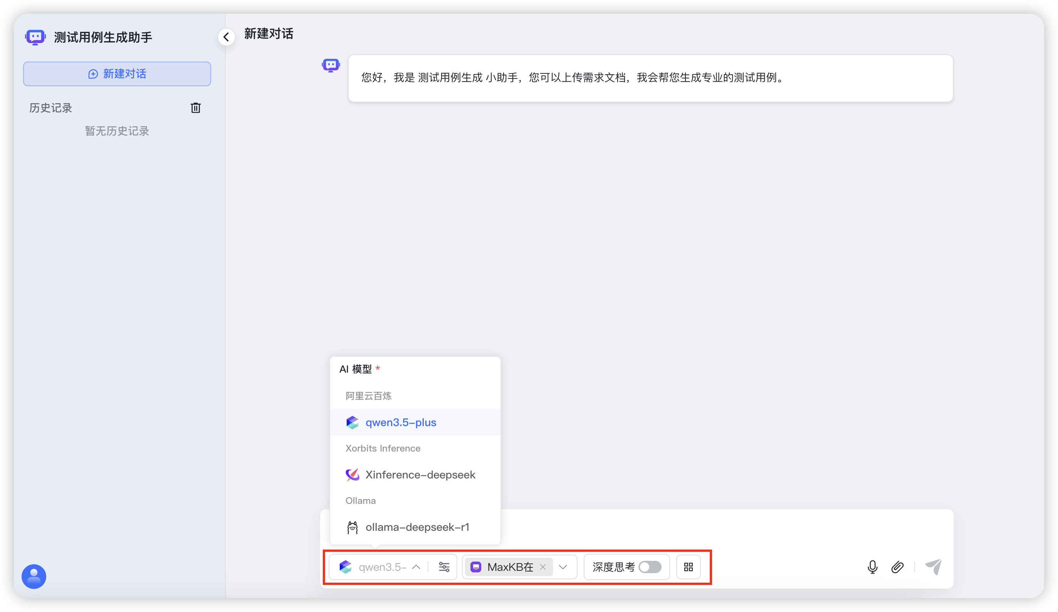
Task: Start a new chat via 新建对话 button
Action: [x=117, y=74]
